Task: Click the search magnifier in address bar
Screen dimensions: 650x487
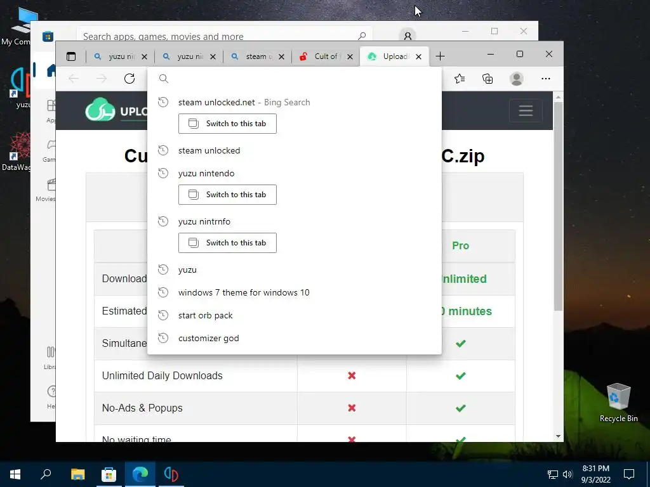Action: [x=164, y=79]
